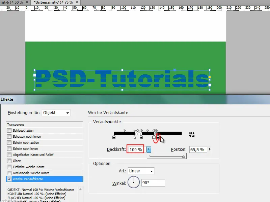
Task: Enable Abgeflachte Kante und Relief checkbox
Action: click(9, 155)
